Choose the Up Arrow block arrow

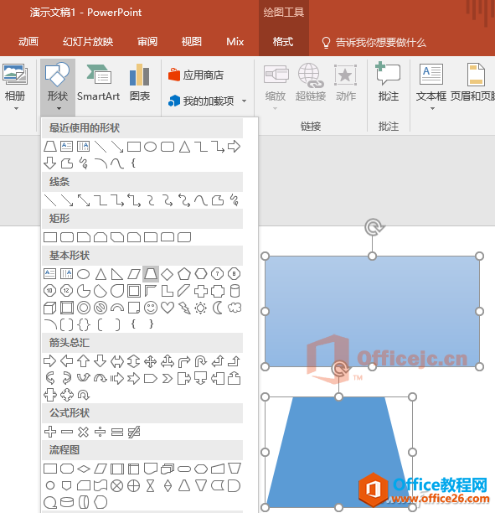click(84, 361)
